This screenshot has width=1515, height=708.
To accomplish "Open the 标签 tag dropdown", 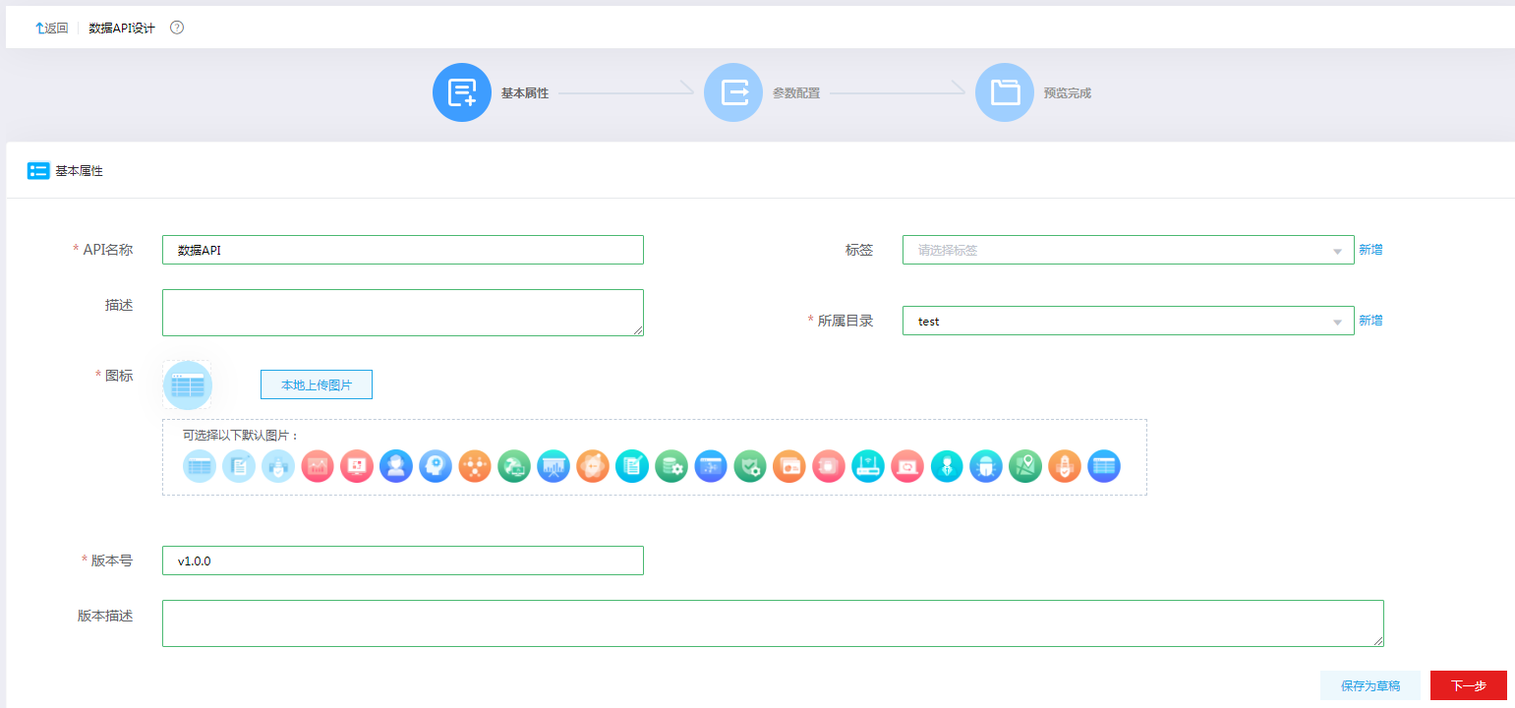I will pyautogui.click(x=1129, y=250).
